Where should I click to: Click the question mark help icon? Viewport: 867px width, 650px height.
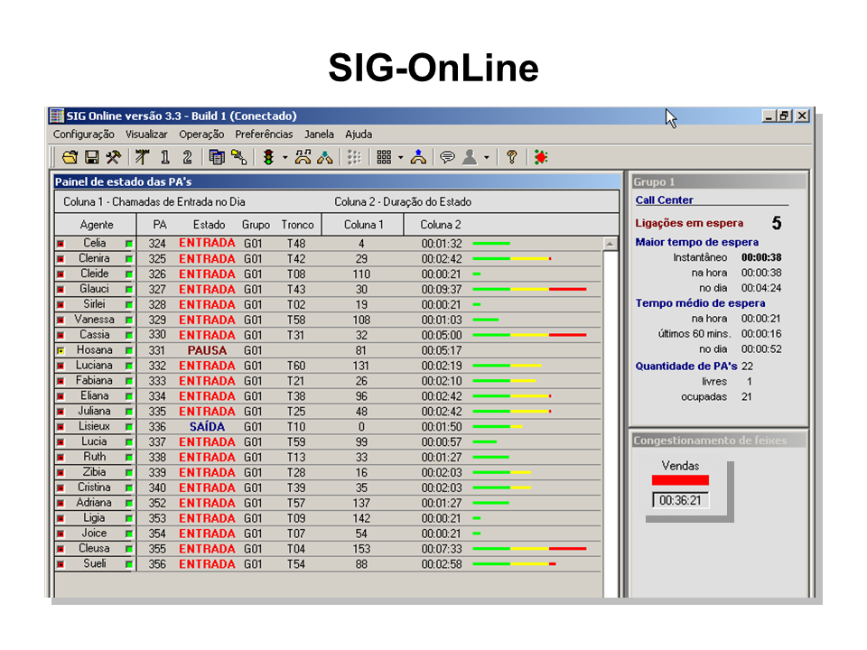click(512, 157)
